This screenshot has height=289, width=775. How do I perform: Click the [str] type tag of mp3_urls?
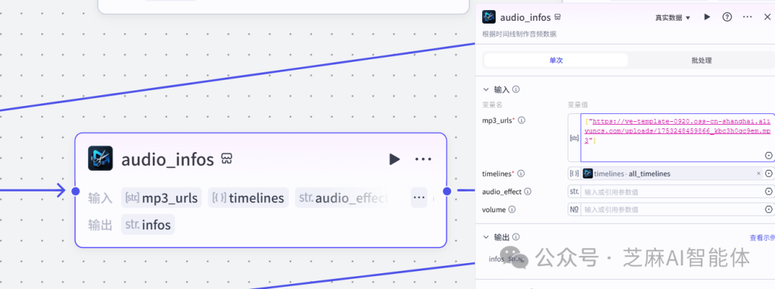click(x=574, y=138)
